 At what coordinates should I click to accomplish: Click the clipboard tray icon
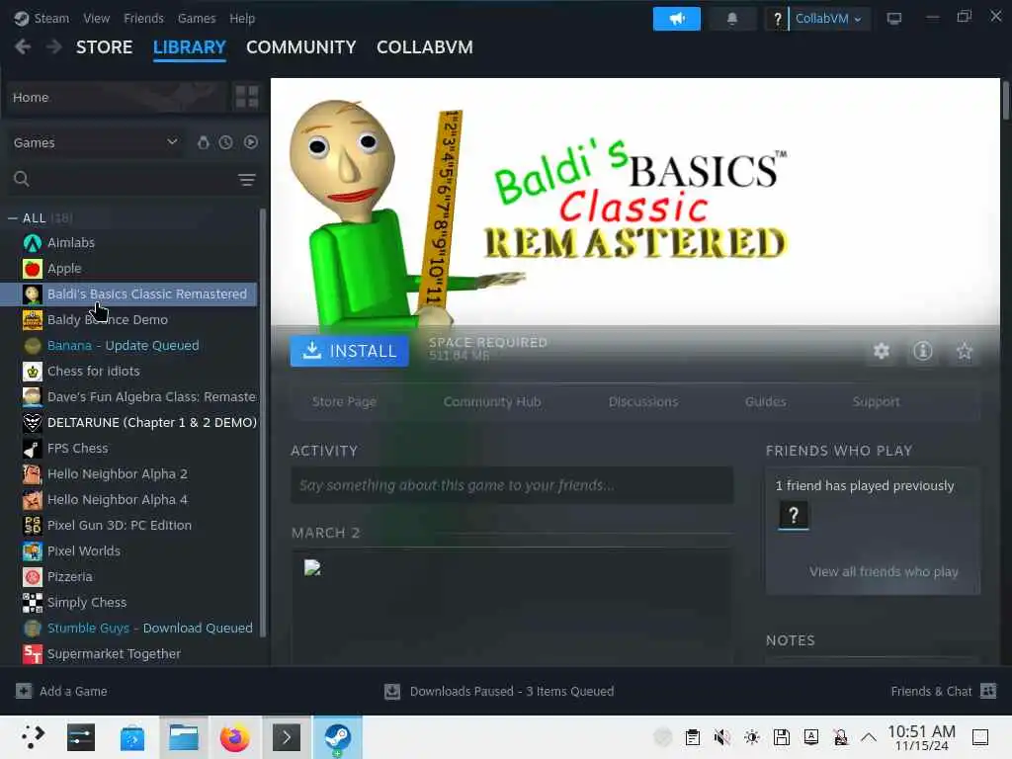pos(693,736)
